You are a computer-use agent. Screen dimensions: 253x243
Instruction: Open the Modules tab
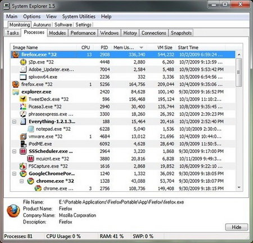57,33
